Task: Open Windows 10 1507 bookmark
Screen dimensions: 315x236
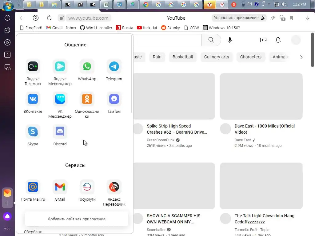Action: click(221, 28)
